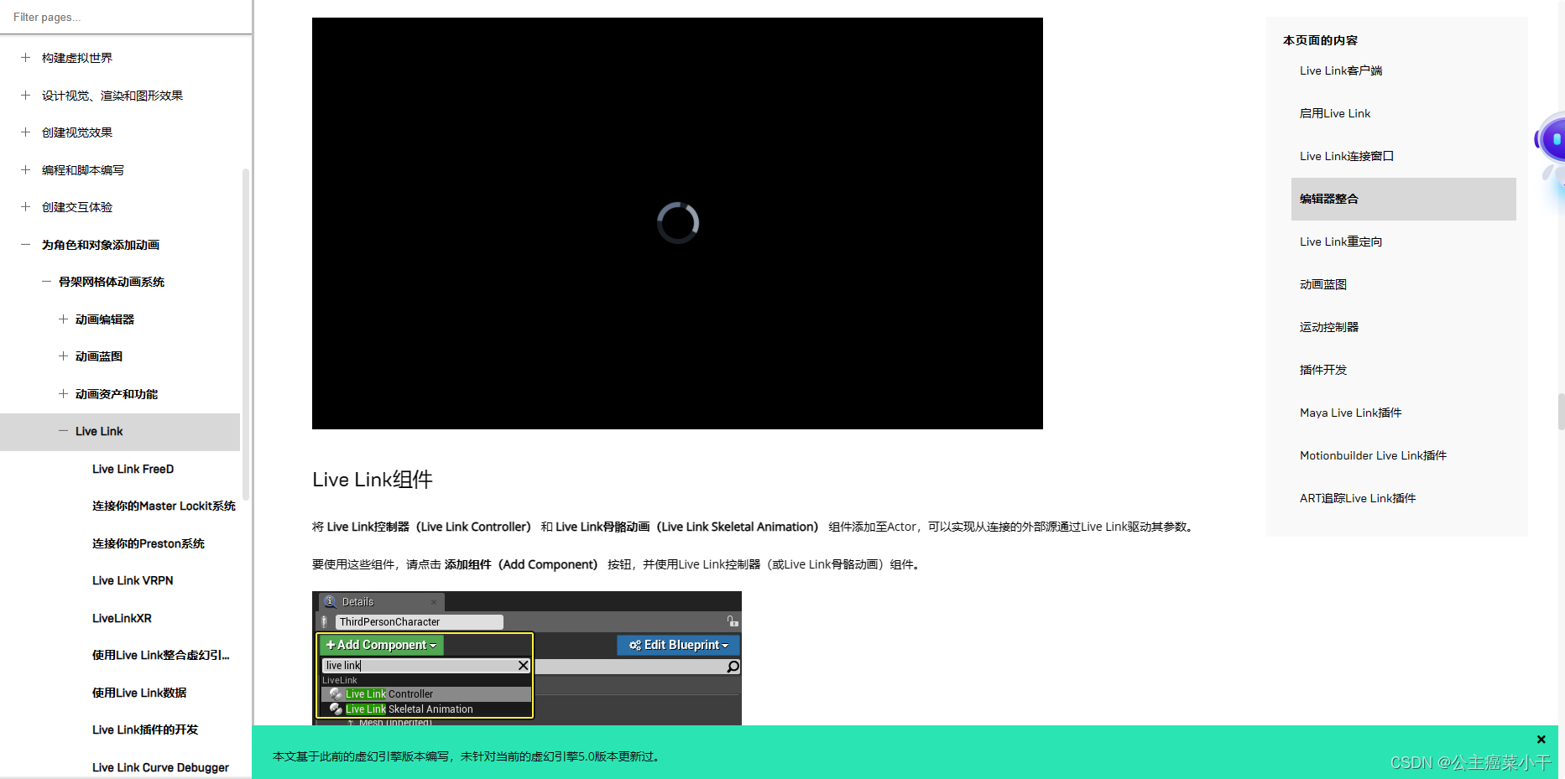The image size is (1565, 779).
Task: Expand the 创建视觉效果 section
Action: [x=25, y=132]
